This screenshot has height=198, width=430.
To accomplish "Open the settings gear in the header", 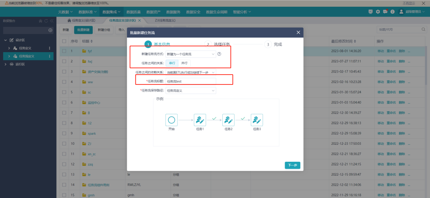I will click(378, 12).
